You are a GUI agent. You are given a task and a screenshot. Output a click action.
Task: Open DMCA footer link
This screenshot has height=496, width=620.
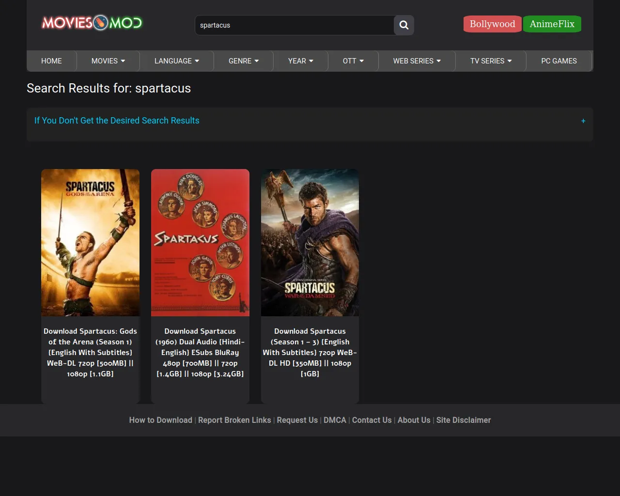pyautogui.click(x=335, y=420)
